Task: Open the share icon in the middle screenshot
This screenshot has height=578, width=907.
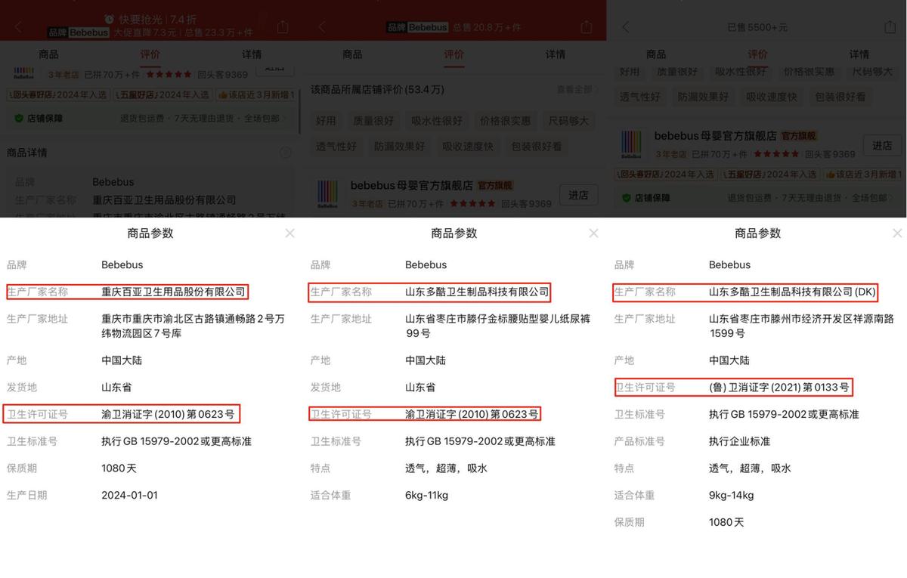Action: pyautogui.click(x=586, y=27)
